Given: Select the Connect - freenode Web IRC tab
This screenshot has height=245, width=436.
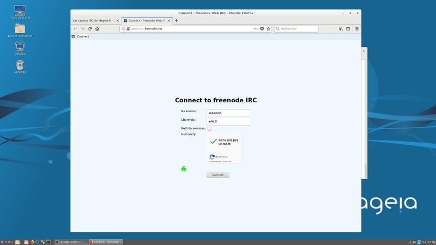Looking at the screenshot, I should [147, 21].
